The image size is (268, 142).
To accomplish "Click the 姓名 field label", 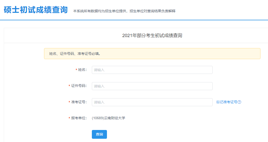I will 82,70.
